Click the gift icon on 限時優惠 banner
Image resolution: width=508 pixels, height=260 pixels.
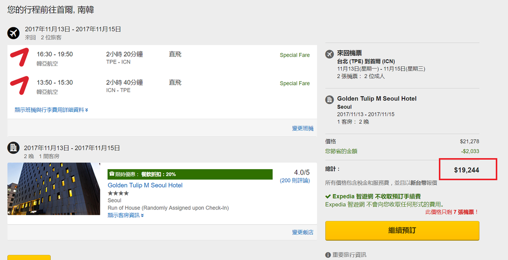112,174
